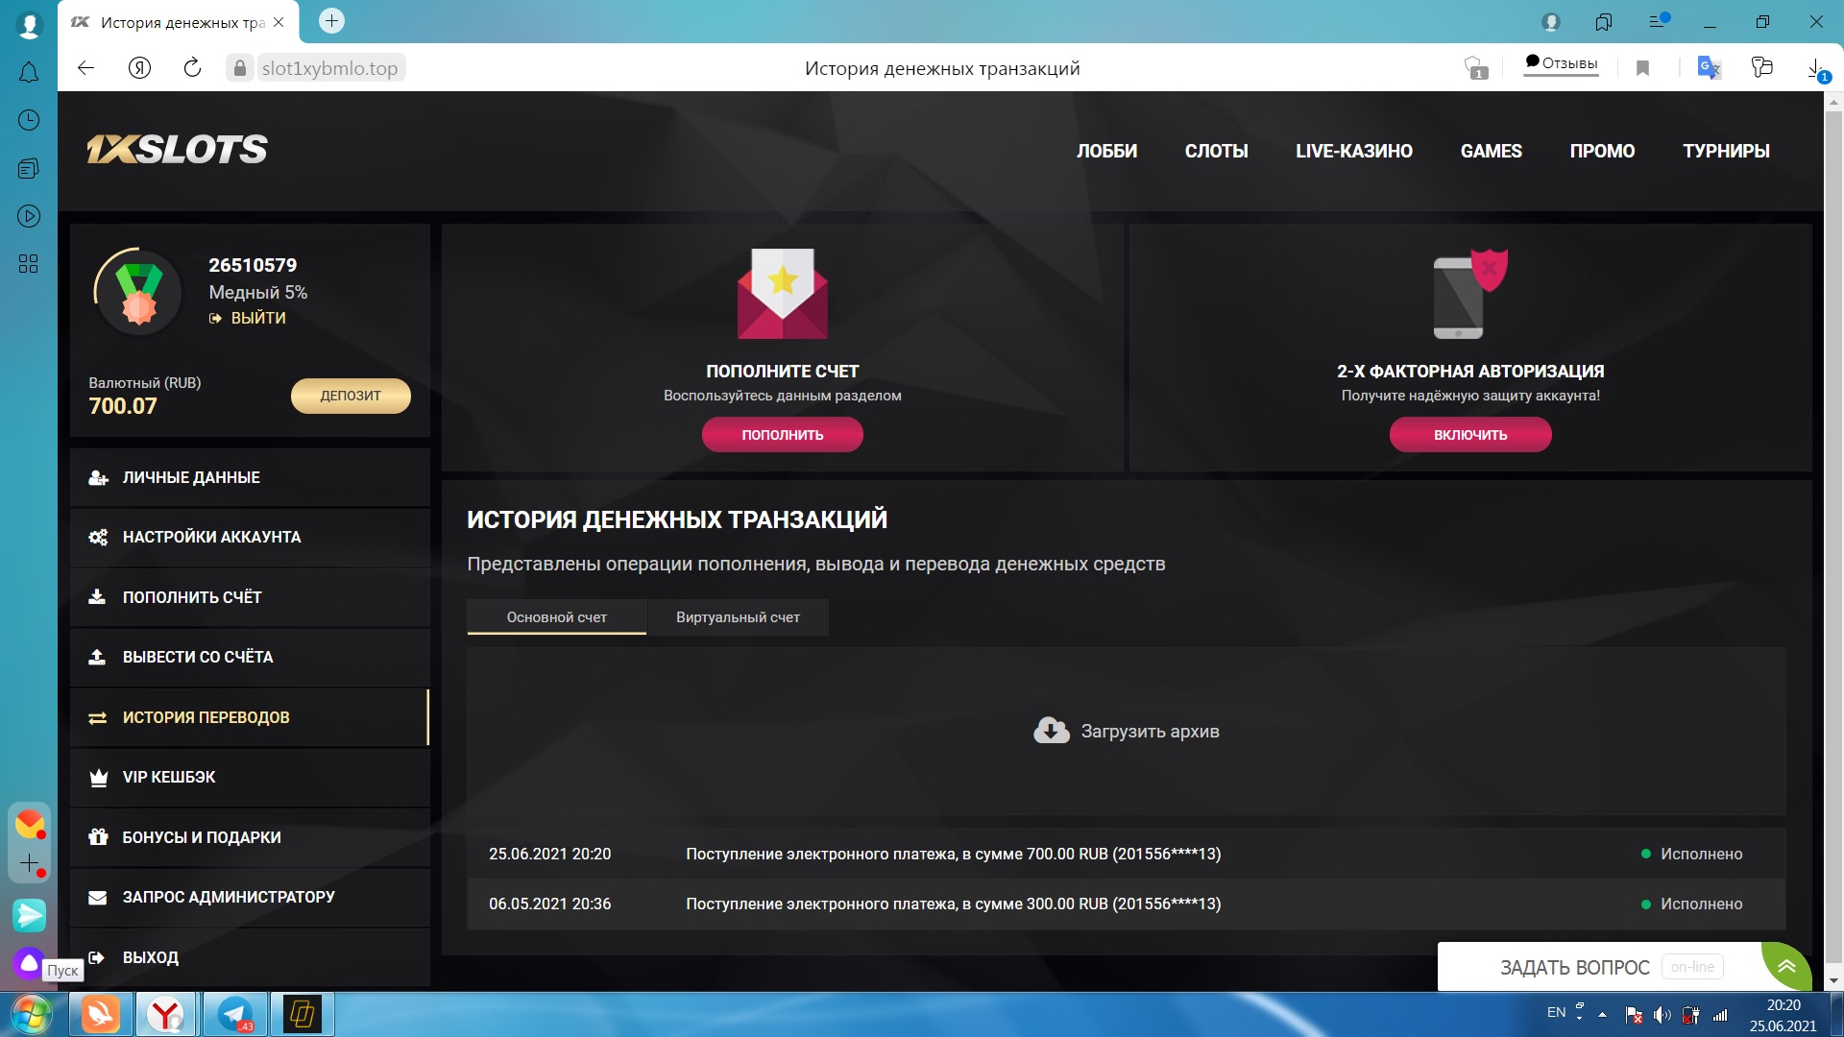Click the browser page reload icon
The image size is (1844, 1037).
point(192,68)
